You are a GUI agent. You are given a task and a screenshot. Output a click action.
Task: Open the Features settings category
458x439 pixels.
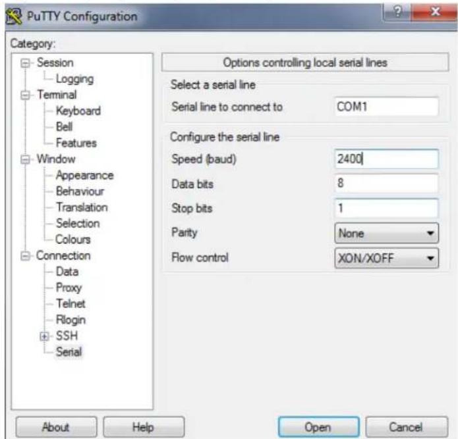coord(76,143)
